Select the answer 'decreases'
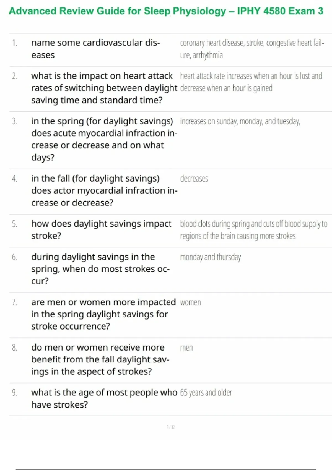This screenshot has width=332, height=470. click(194, 179)
